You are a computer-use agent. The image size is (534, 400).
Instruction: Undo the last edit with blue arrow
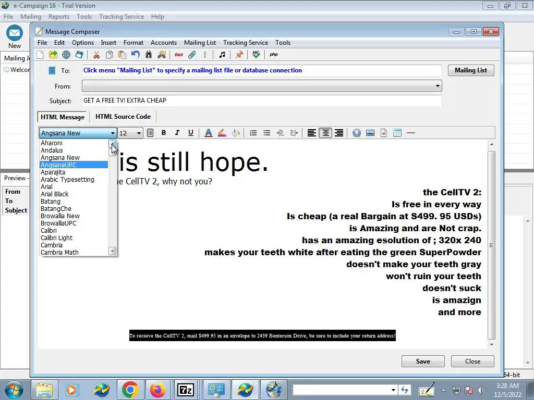point(136,55)
